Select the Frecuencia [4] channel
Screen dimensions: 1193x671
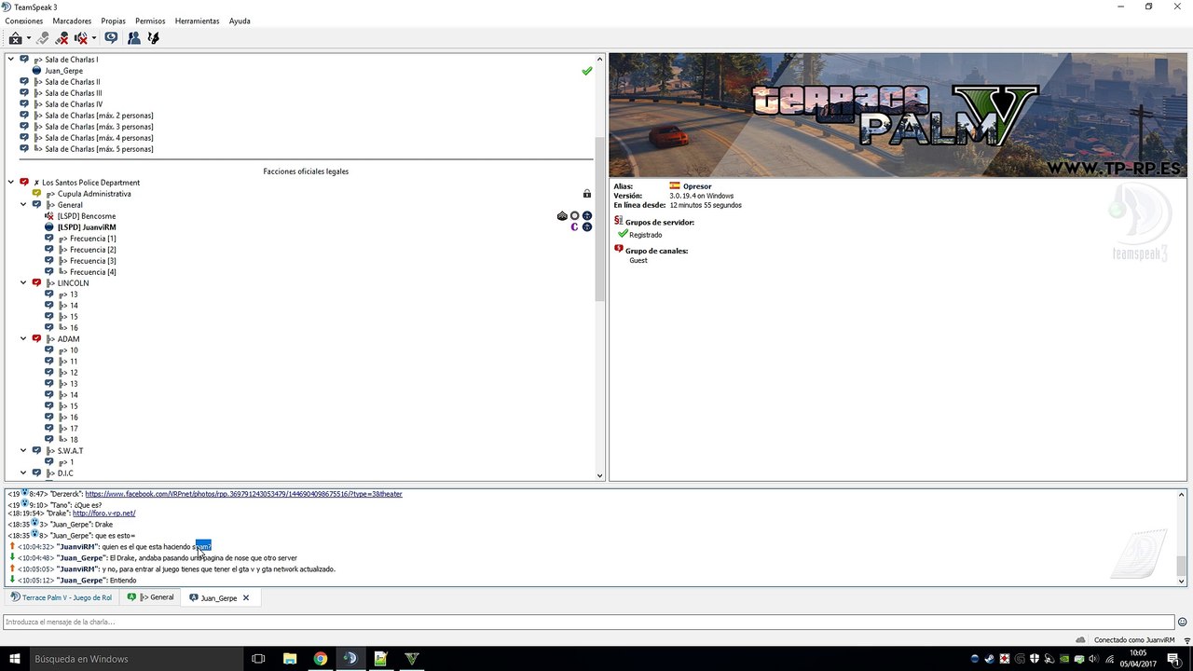(92, 272)
